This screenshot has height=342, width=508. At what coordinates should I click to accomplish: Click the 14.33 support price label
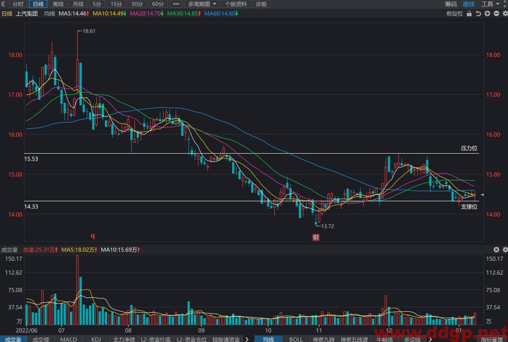pyautogui.click(x=31, y=206)
